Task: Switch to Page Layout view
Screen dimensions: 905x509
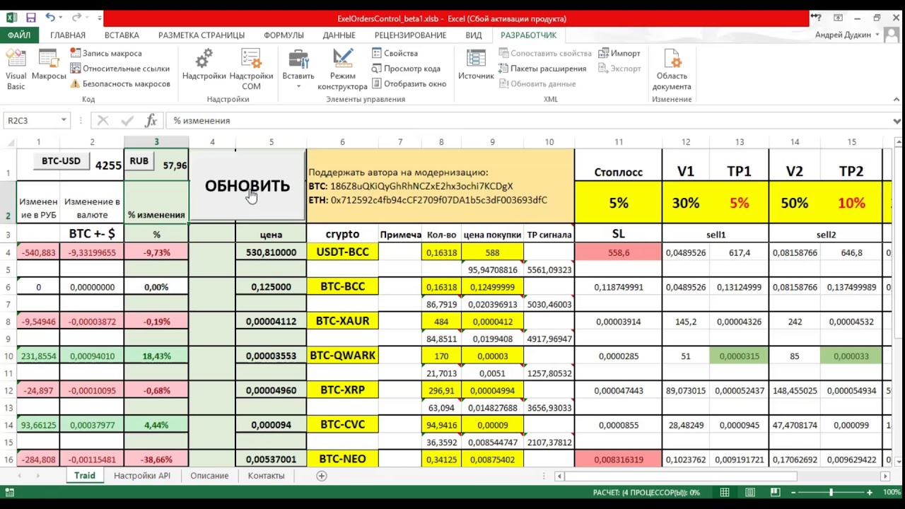Action: point(750,492)
